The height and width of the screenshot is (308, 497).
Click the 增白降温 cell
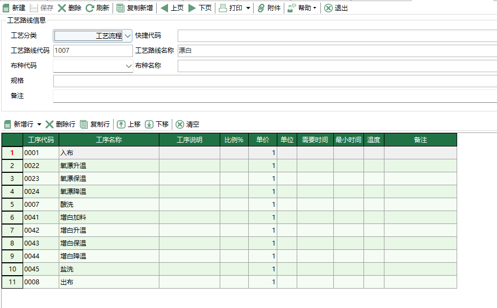pos(109,256)
